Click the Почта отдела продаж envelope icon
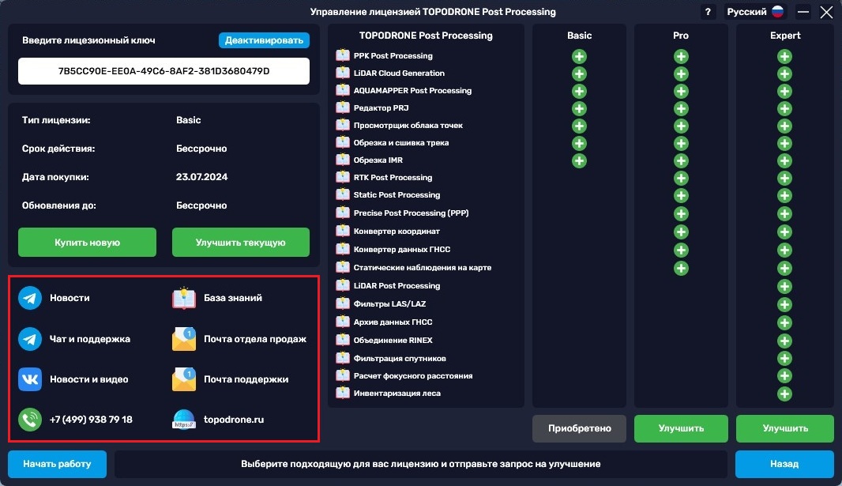Viewport: 842px width, 486px height. coord(184,339)
